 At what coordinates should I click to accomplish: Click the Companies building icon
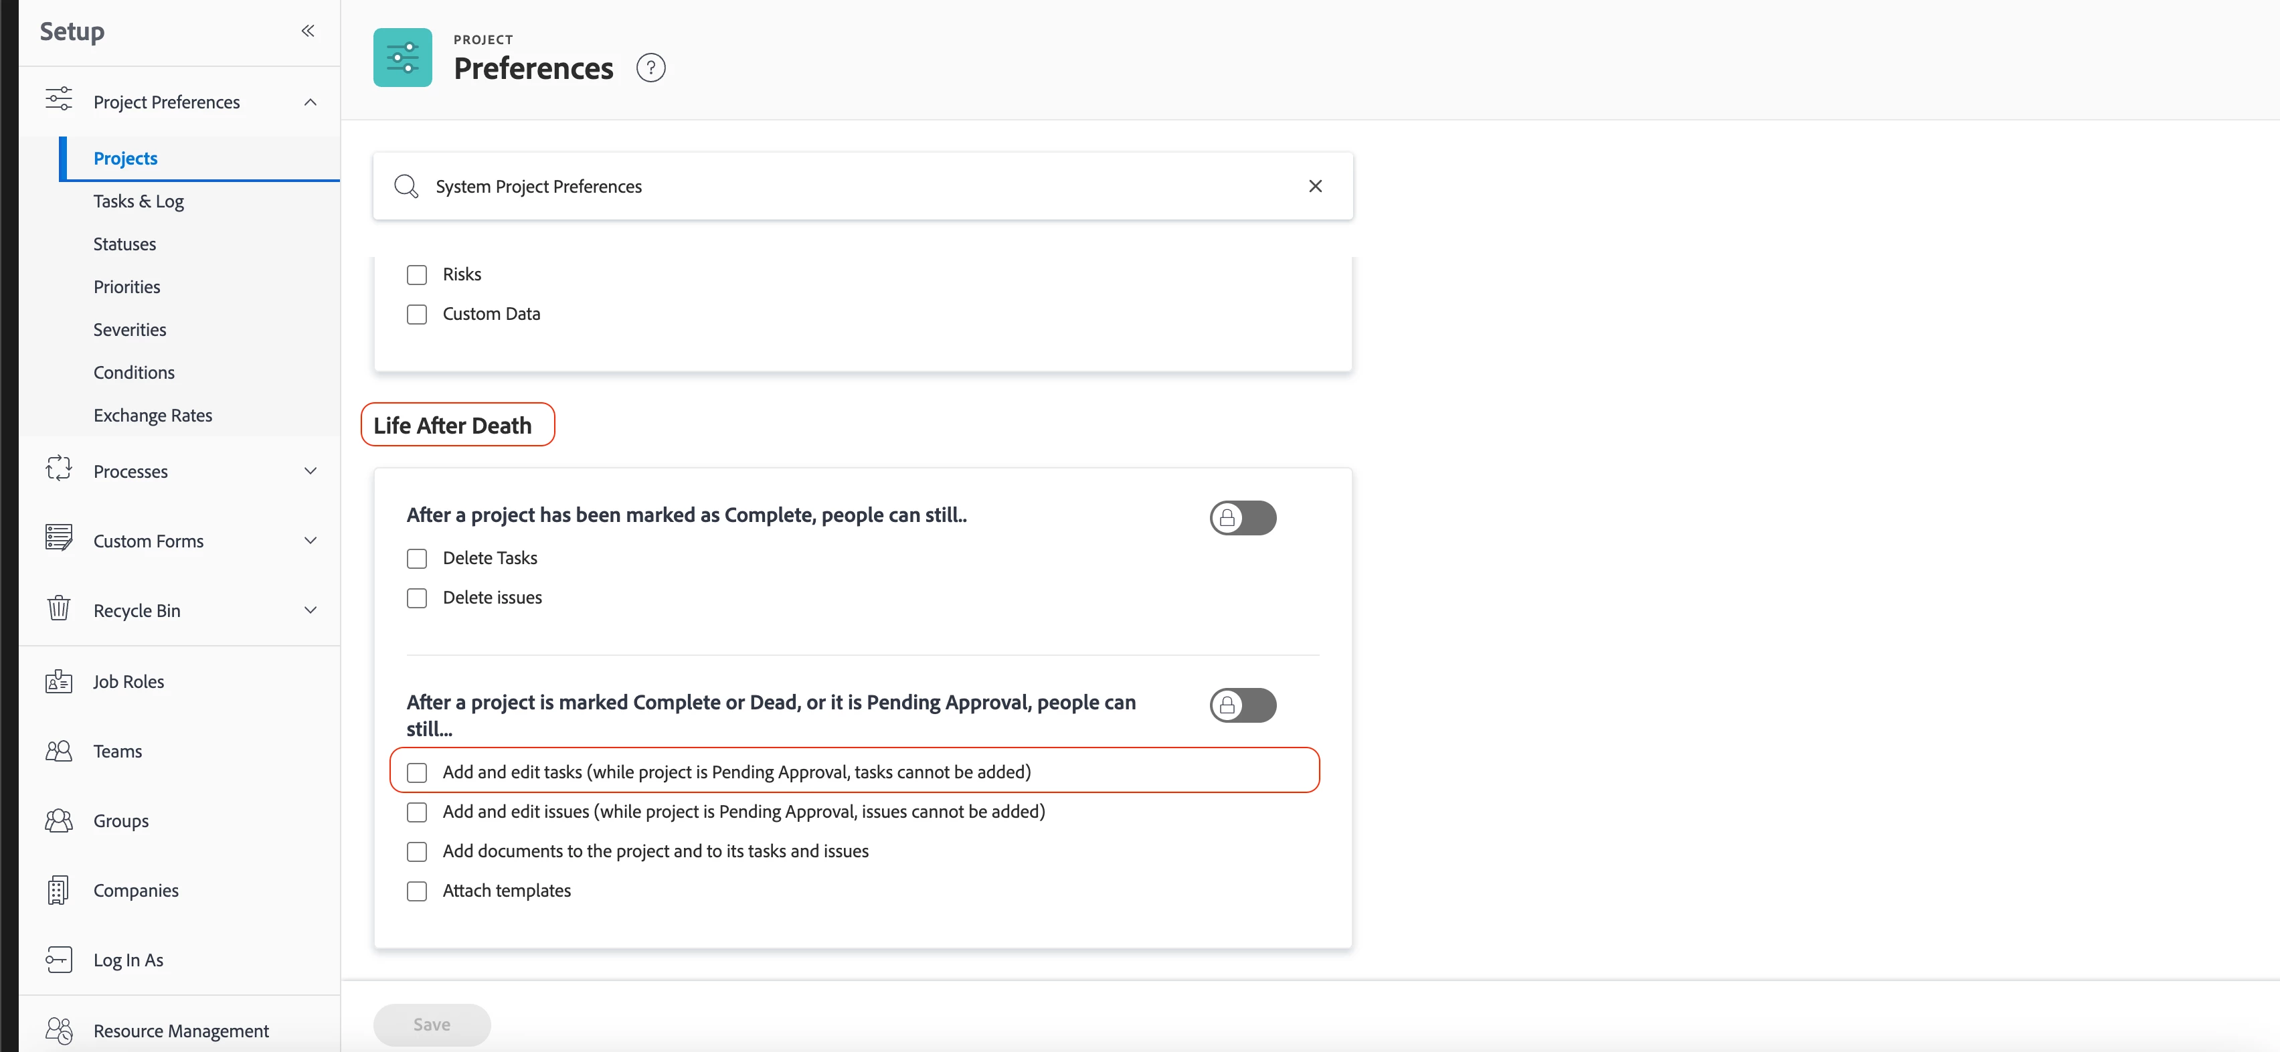click(x=58, y=890)
